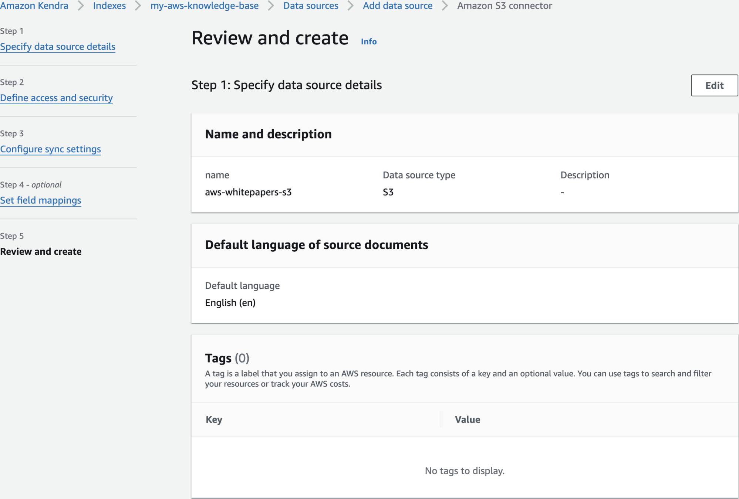Click the column divider between Key and Value

[441, 420]
